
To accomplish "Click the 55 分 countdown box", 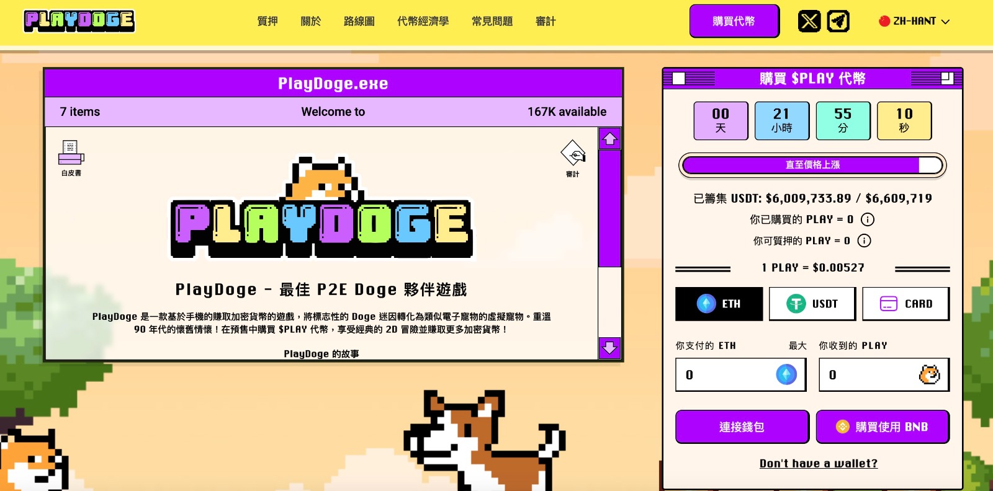I will tap(843, 121).
